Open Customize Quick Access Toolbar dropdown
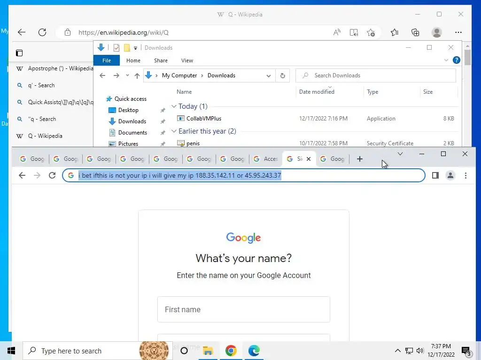 tap(135, 48)
